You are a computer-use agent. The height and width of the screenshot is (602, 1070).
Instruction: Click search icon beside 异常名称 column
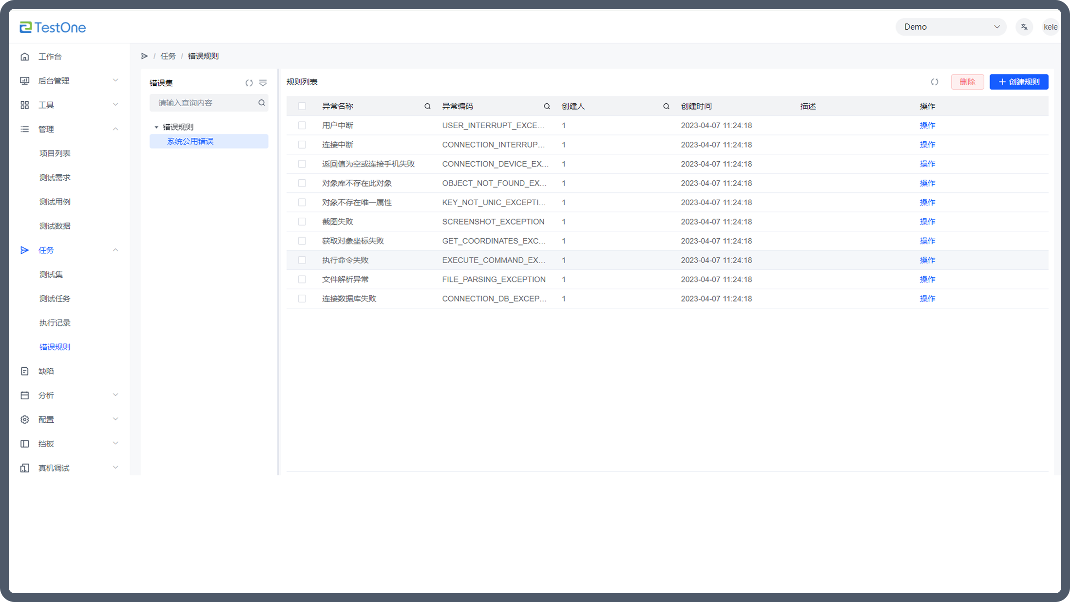click(427, 106)
